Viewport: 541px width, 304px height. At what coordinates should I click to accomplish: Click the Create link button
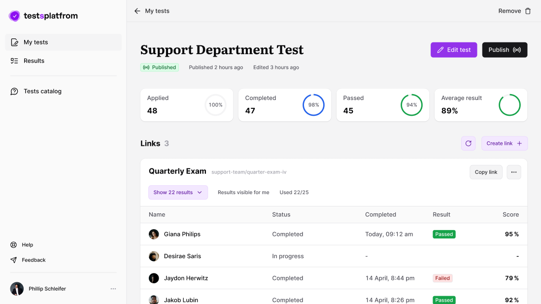coord(504,143)
